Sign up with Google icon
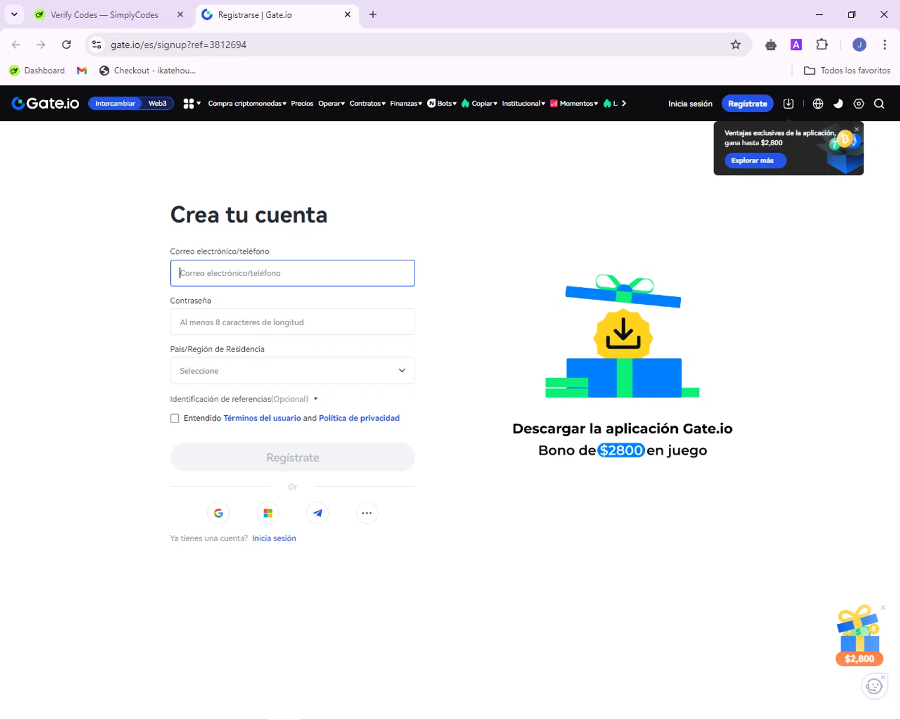This screenshot has height=720, width=900. (x=218, y=513)
